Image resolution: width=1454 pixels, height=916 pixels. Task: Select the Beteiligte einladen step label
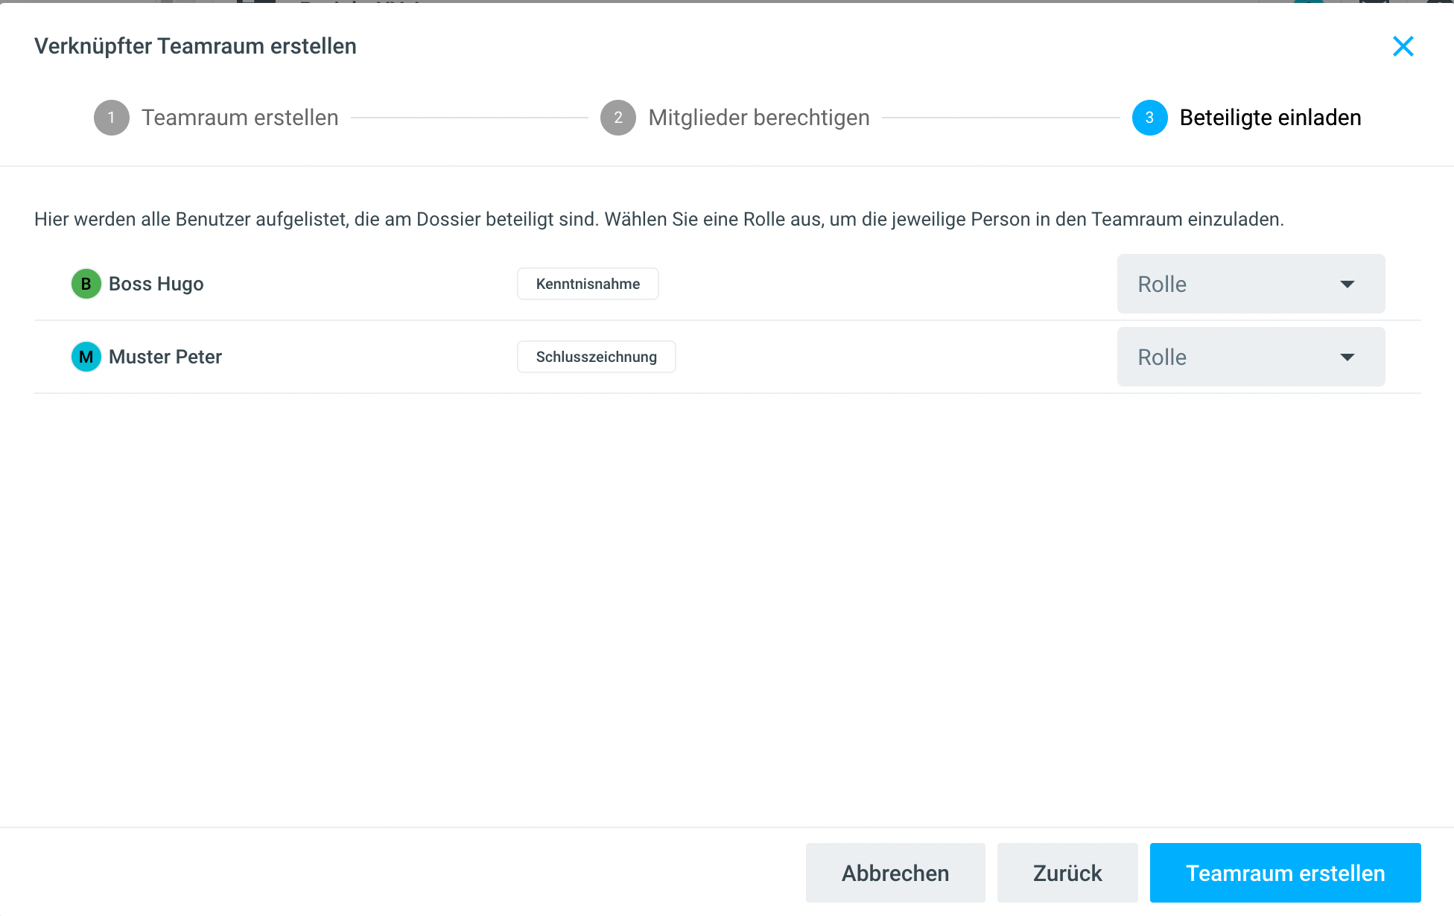click(1270, 118)
